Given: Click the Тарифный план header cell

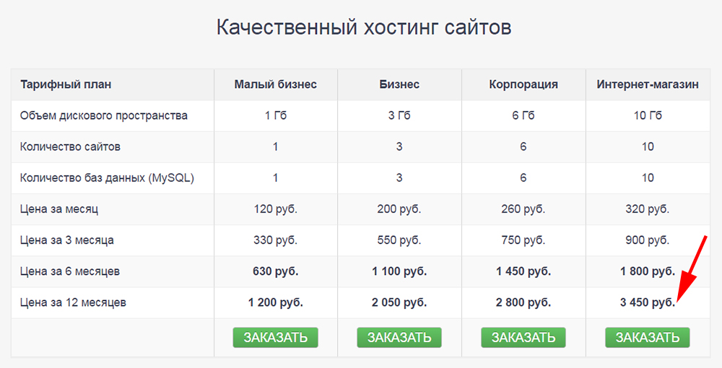Looking at the screenshot, I should pyautogui.click(x=66, y=84).
